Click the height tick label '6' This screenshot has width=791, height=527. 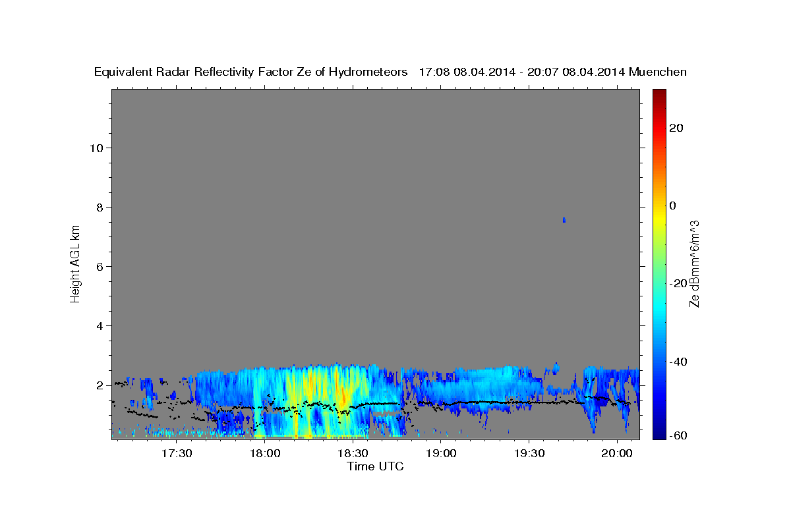click(100, 266)
